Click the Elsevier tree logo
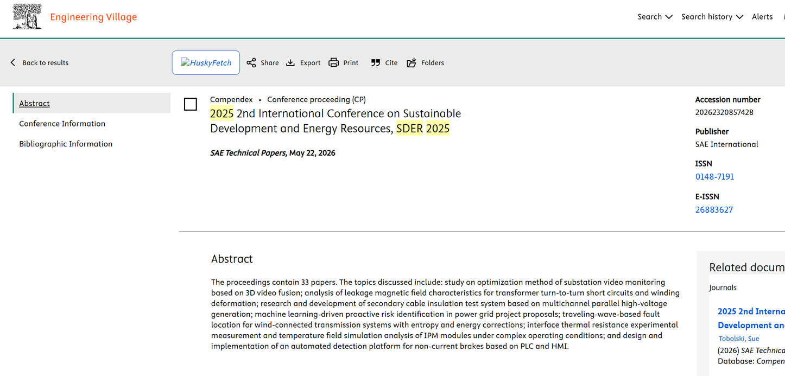The height and width of the screenshot is (376, 785). [x=27, y=17]
